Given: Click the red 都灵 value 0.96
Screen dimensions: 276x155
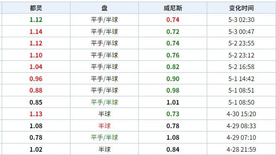Looking at the screenshot, I should [36, 79].
